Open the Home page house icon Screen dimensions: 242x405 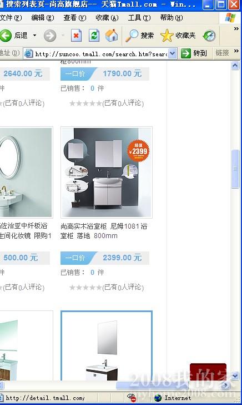[112, 36]
